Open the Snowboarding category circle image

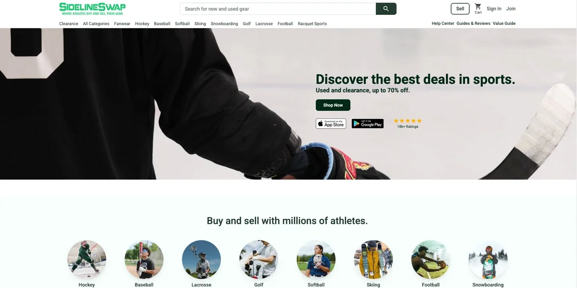[488, 260]
